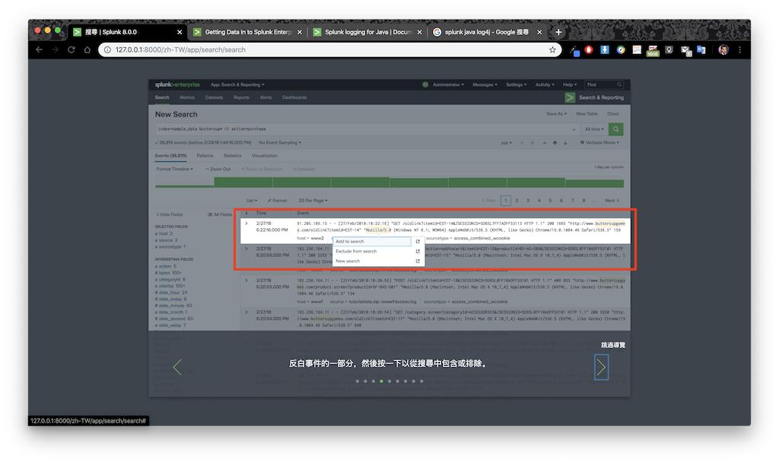Open the App: Search & Reporting dropdown
Image resolution: width=779 pixels, height=463 pixels.
pyautogui.click(x=237, y=85)
